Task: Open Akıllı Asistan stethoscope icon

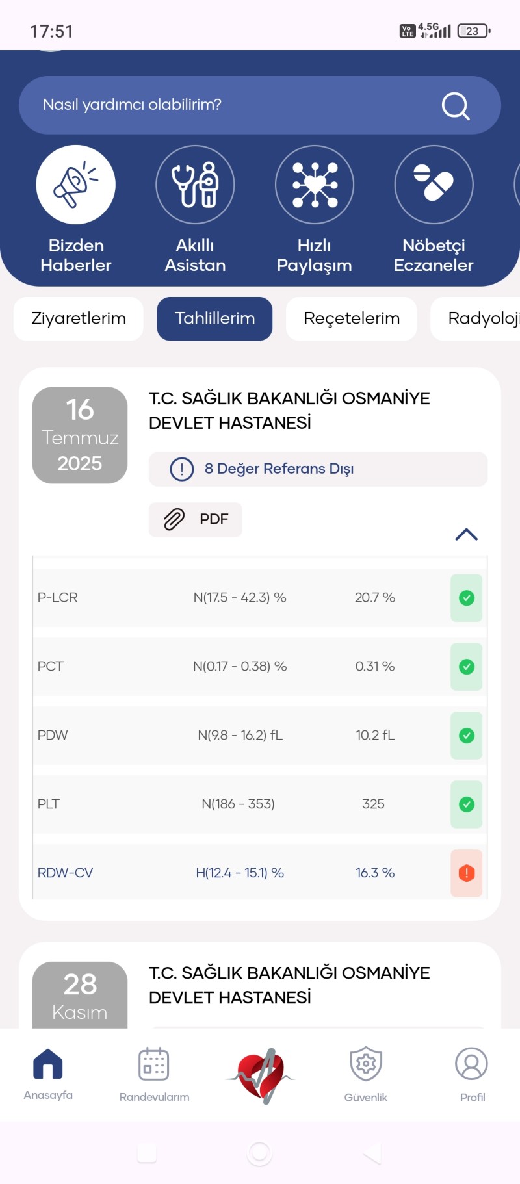Action: (x=195, y=185)
